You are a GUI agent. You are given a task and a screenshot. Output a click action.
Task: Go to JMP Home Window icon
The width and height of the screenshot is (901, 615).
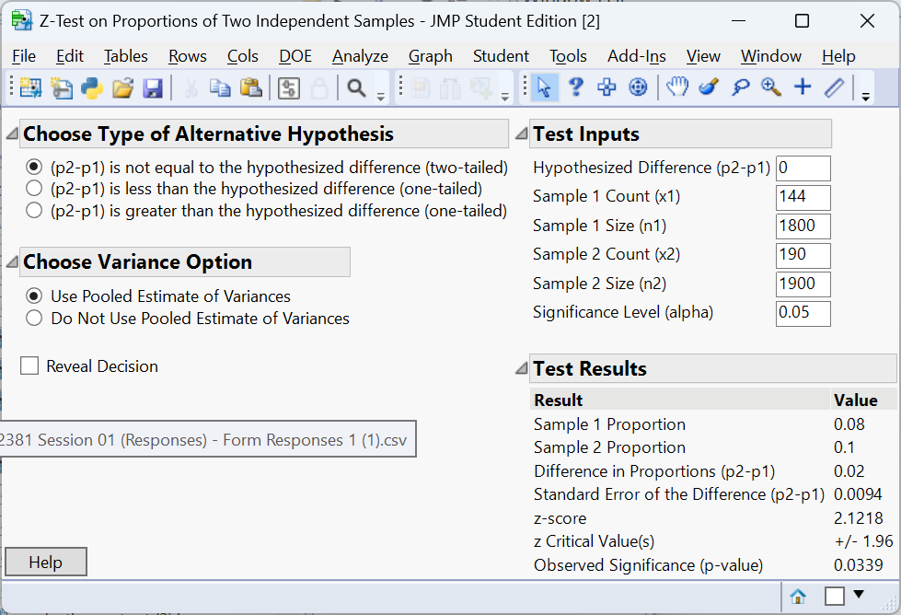[798, 597]
